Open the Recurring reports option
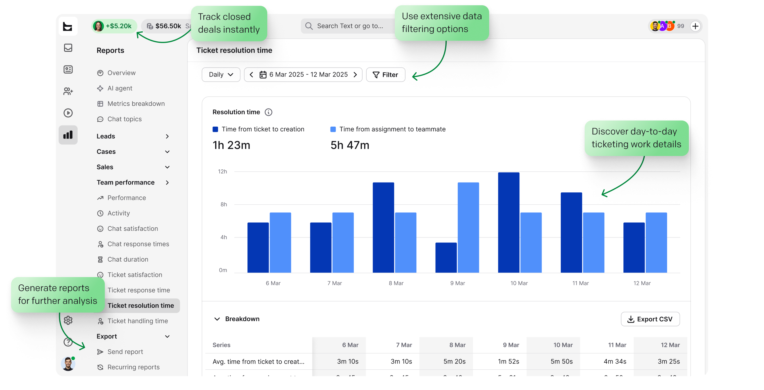 pos(133,368)
